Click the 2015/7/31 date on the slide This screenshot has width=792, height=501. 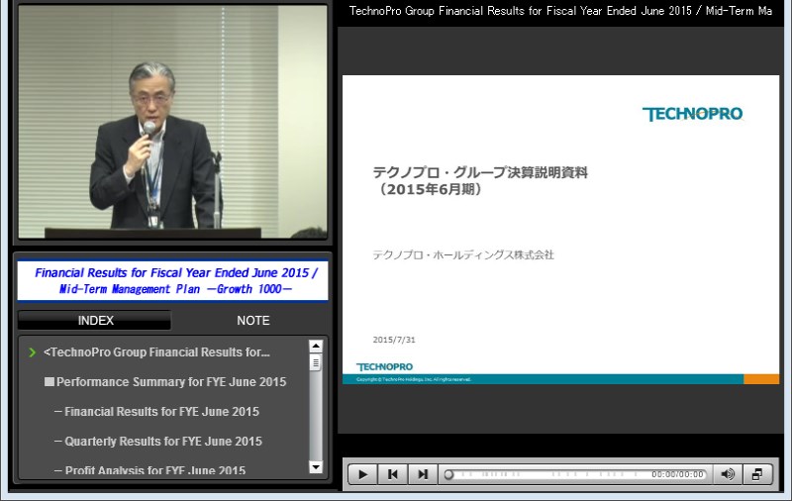click(x=394, y=340)
